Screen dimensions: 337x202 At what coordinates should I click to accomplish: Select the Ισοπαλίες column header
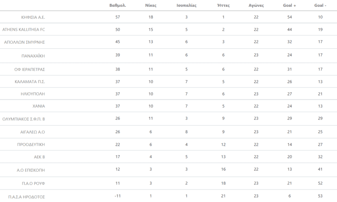186,6
